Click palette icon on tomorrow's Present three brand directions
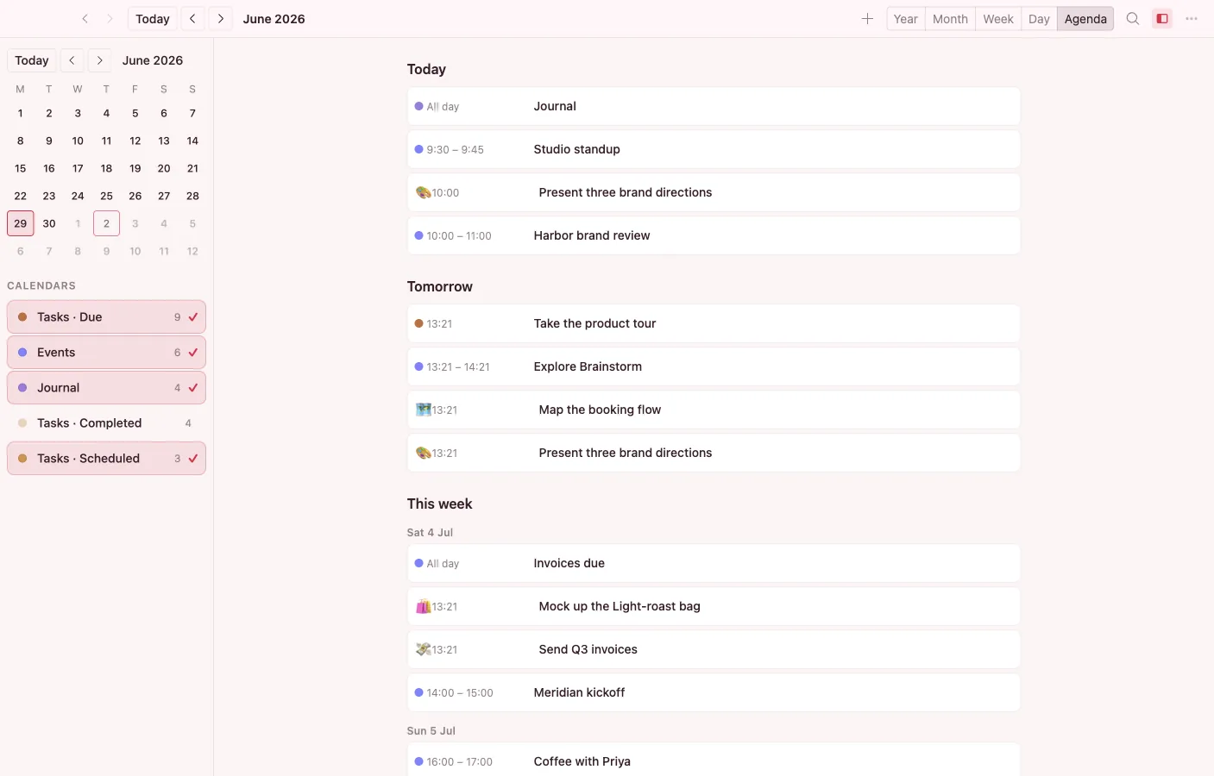Screen dimensions: 1214x776 (423, 453)
